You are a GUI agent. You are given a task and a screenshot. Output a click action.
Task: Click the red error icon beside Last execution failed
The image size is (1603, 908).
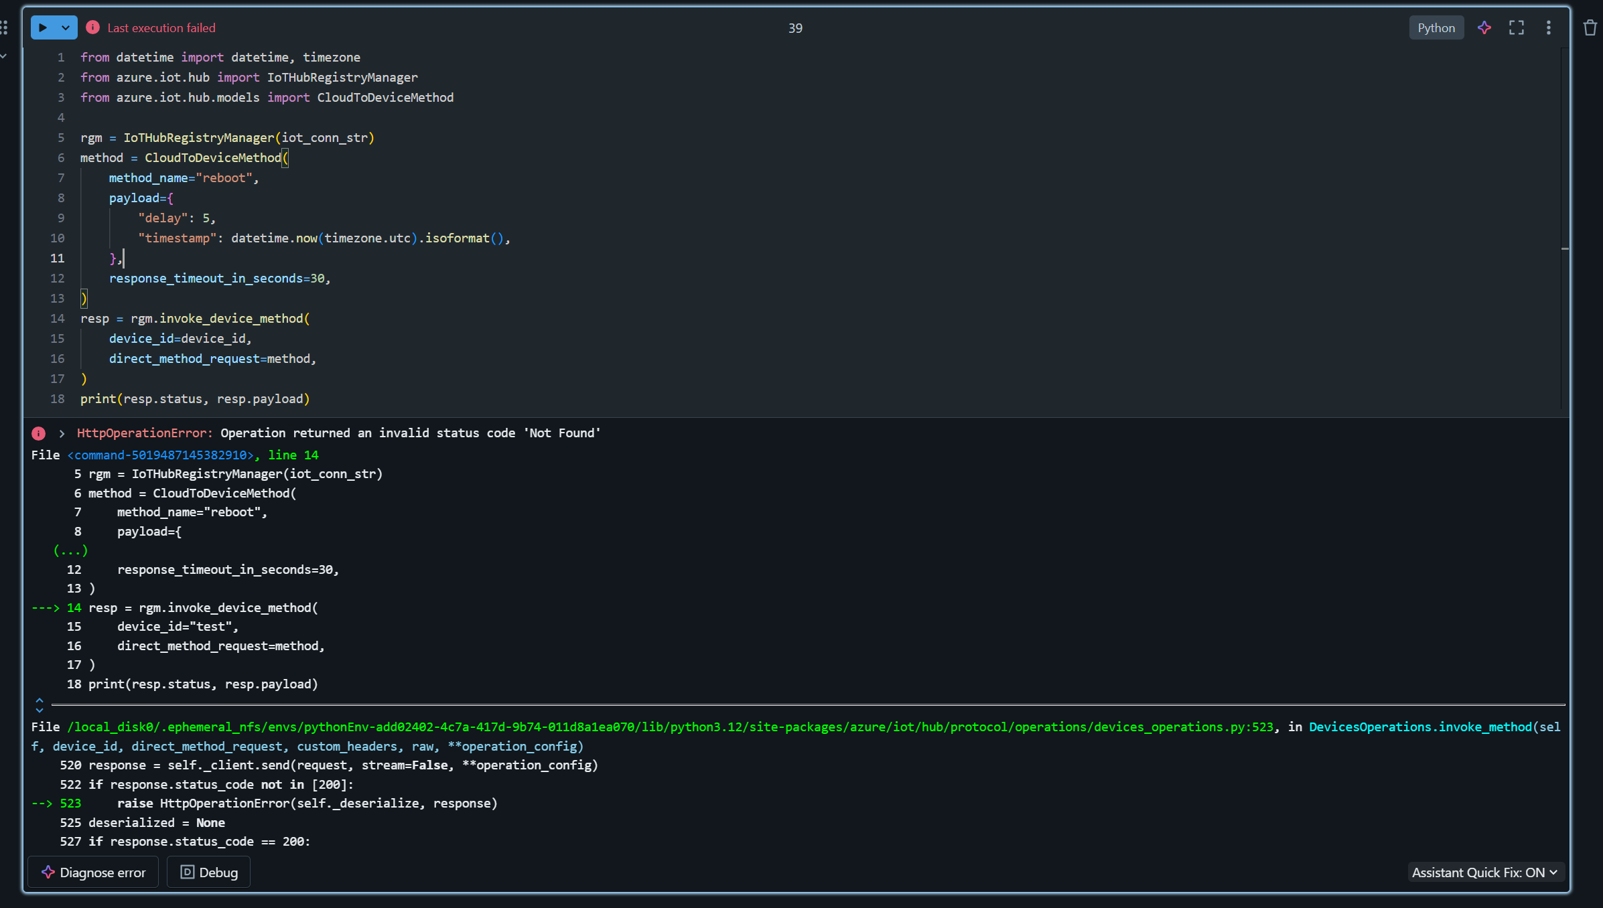point(93,27)
